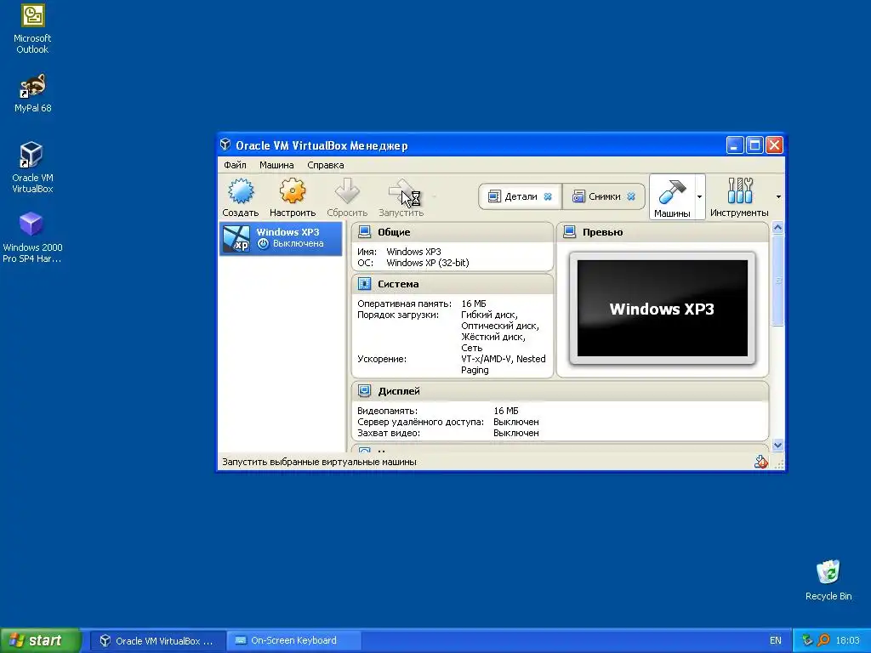Viewport: 871px width, 653px height.
Task: Click the text "16 МБ" for Оперативная память
Action: point(474,304)
